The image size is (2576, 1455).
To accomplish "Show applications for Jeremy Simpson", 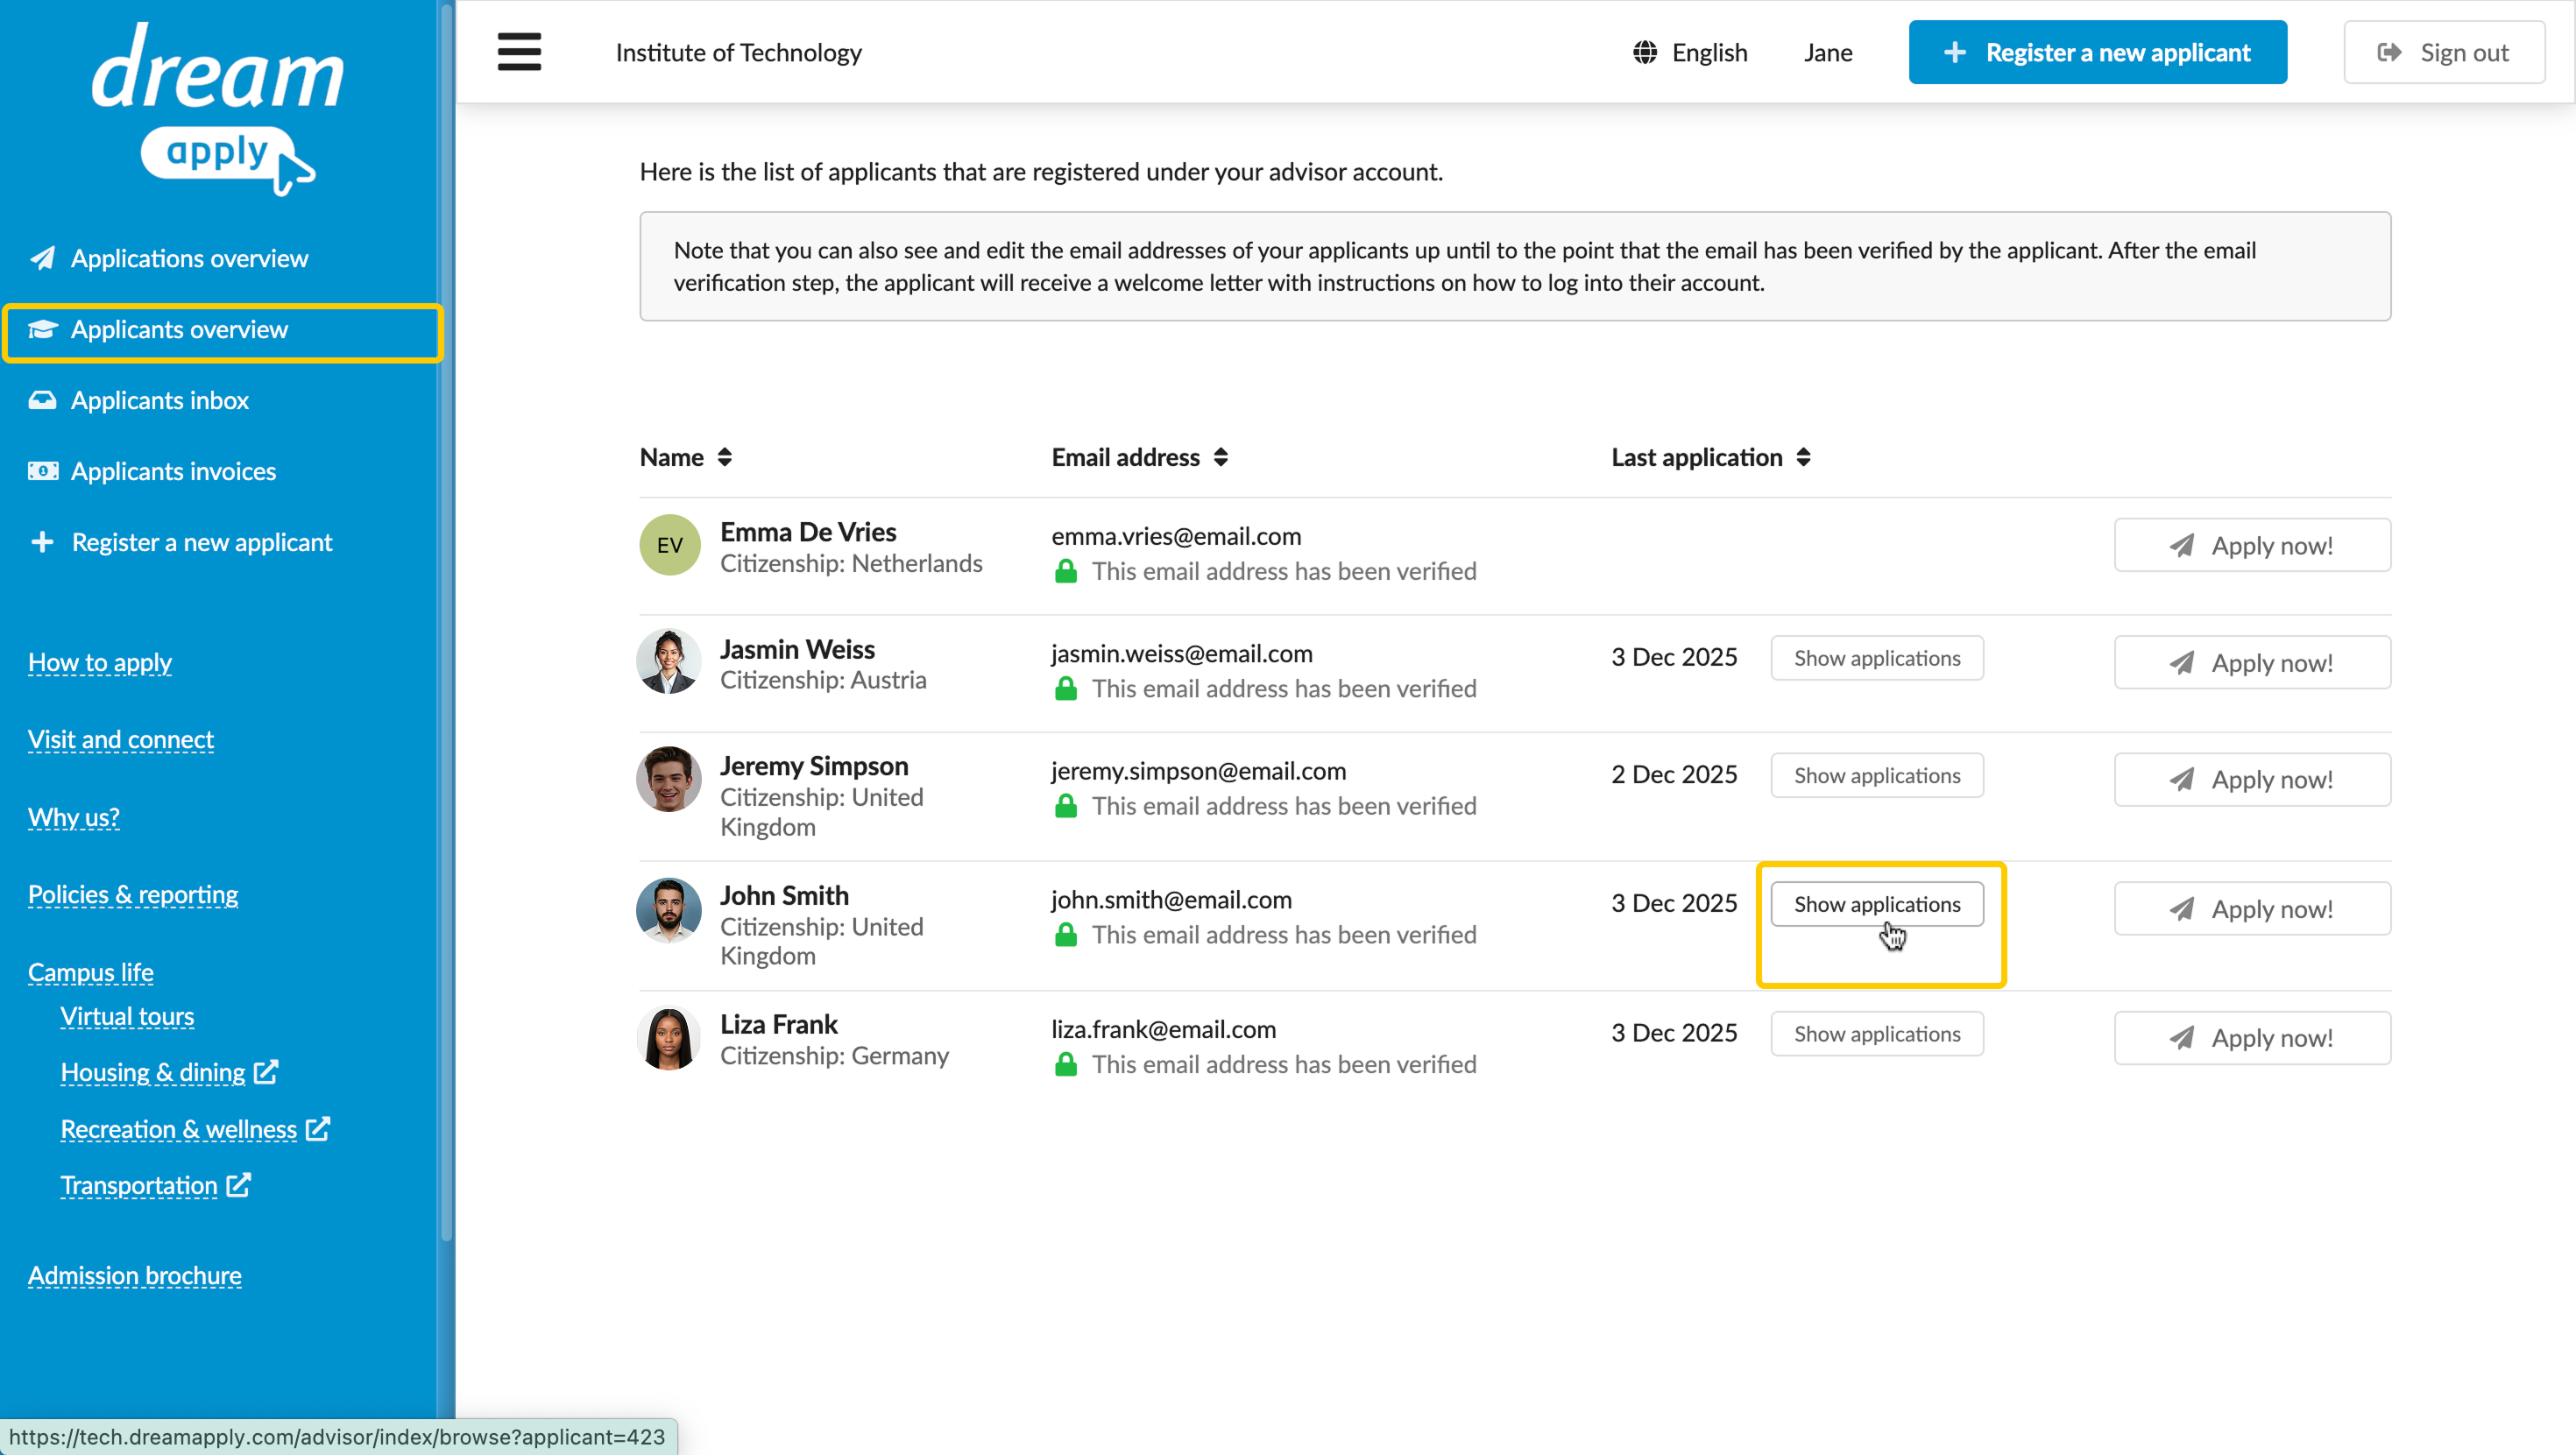I will tap(1877, 775).
